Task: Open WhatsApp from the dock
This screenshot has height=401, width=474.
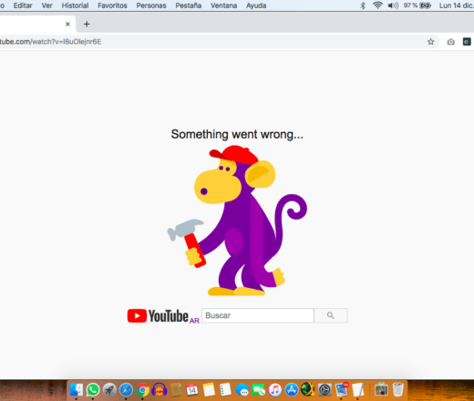Action: tap(93, 389)
